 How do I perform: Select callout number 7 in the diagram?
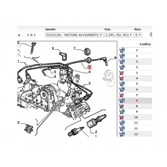tap(74, 48)
